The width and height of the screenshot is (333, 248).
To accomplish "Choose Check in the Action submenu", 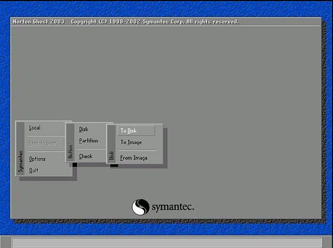I will coord(85,156).
